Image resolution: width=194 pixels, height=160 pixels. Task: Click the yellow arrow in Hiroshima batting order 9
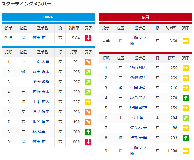point(186,151)
